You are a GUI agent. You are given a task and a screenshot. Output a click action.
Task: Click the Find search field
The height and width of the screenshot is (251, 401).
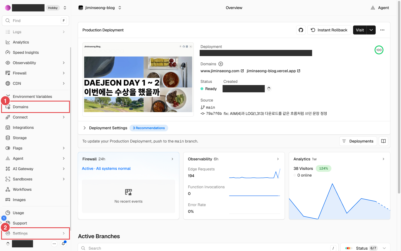[35, 21]
